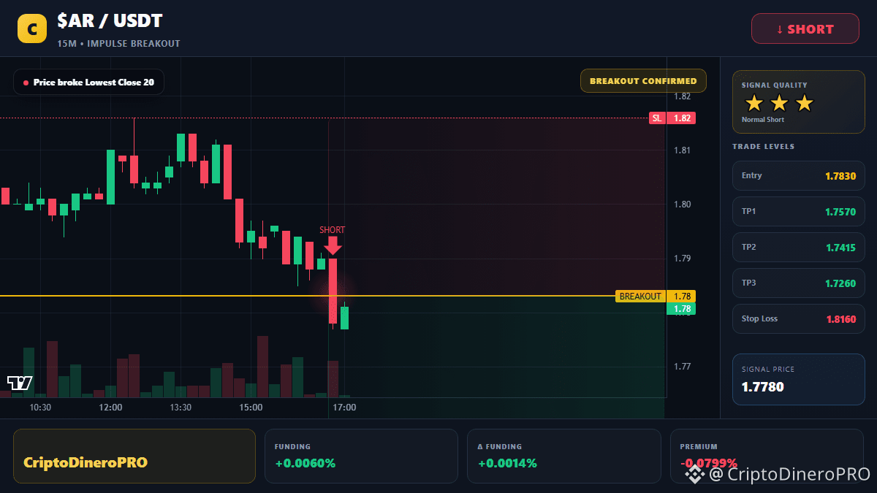877x493 pixels.
Task: Click the 15:00 time axis label
Action: 251,407
